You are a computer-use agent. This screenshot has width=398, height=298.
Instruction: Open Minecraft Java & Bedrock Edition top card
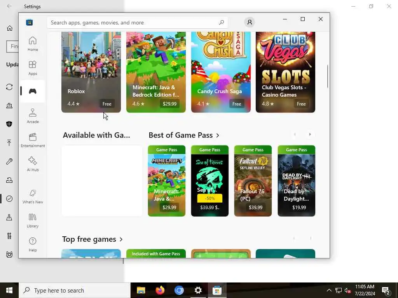(x=156, y=72)
